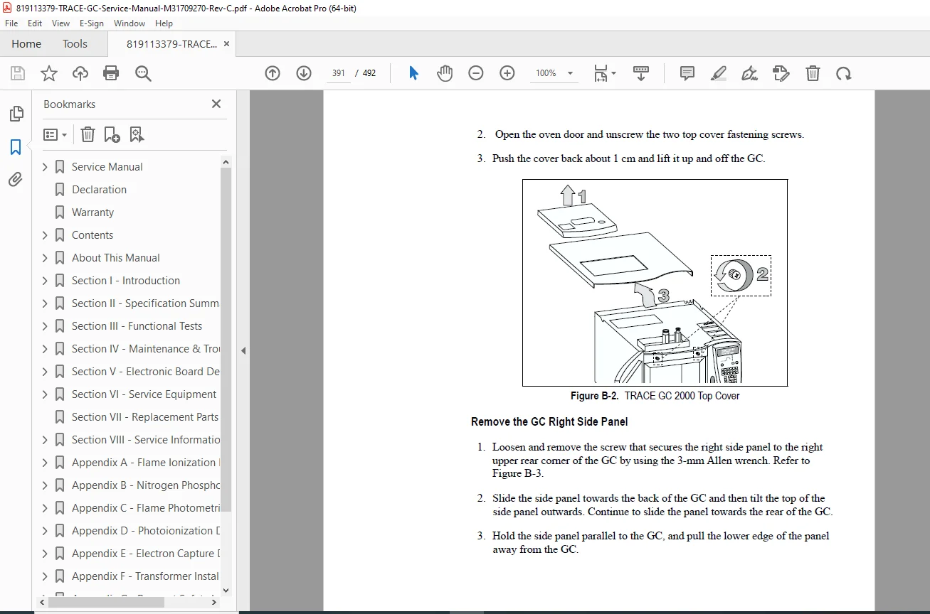Add a new bookmark icon
Viewport: 930px width, 614px height.
(x=112, y=134)
